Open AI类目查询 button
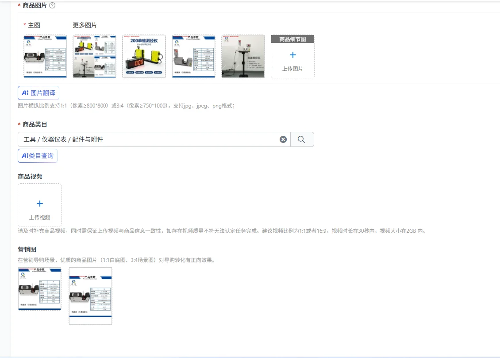This screenshot has height=358, width=500. (38, 156)
